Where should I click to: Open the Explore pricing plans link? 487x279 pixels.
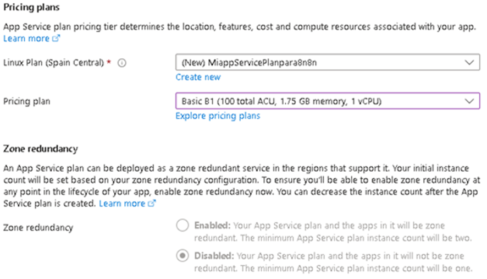click(218, 116)
